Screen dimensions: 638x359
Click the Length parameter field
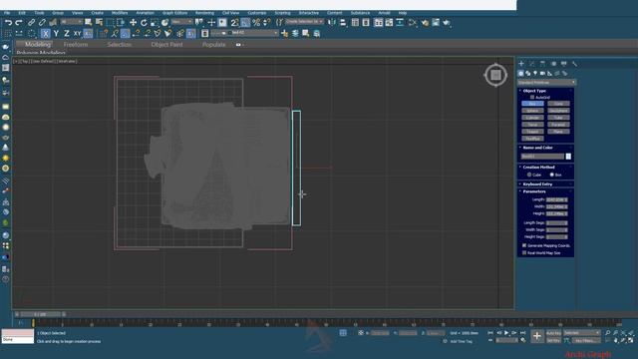556,199
